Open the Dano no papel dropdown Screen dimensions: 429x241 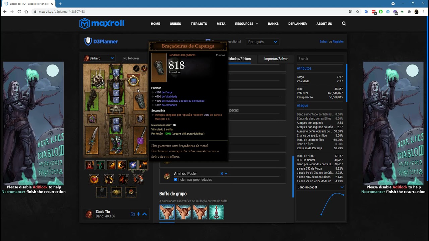coord(320,187)
